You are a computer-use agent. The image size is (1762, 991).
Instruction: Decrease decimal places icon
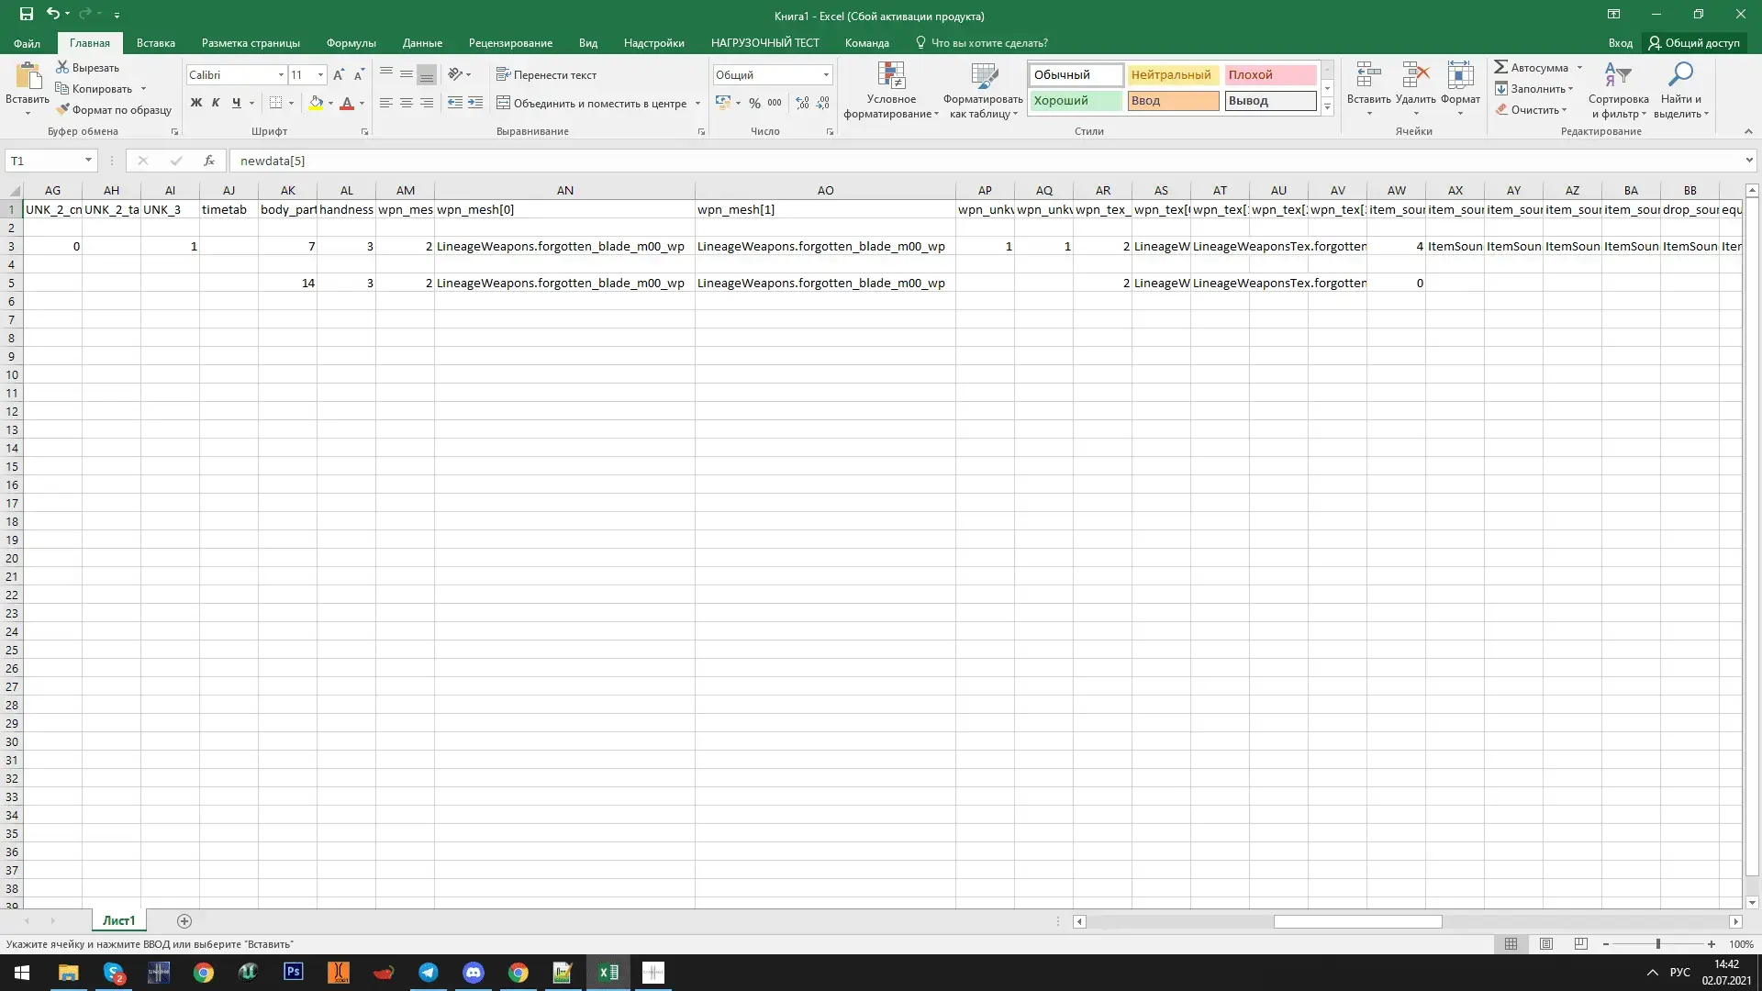click(823, 103)
